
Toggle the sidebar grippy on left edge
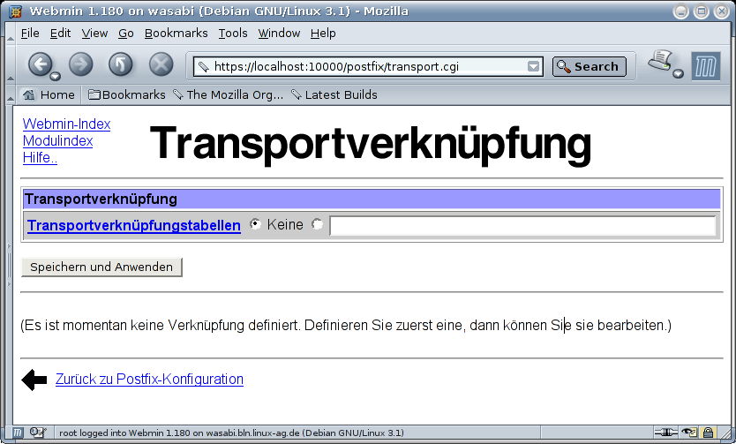9,265
